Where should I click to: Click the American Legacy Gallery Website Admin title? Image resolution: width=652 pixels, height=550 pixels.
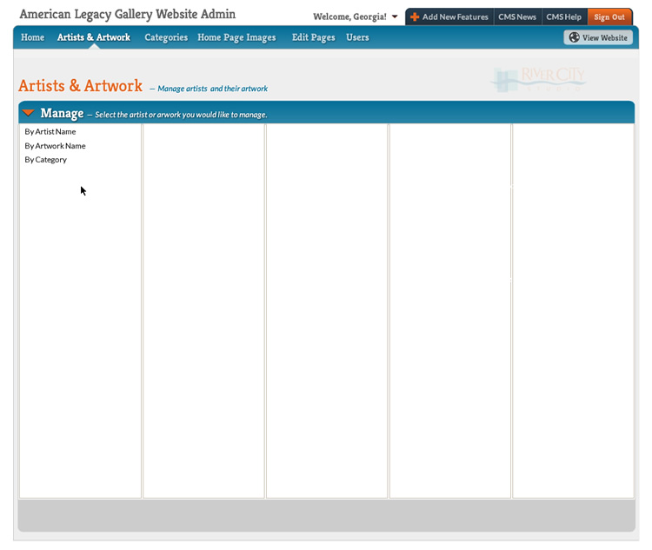coord(127,15)
